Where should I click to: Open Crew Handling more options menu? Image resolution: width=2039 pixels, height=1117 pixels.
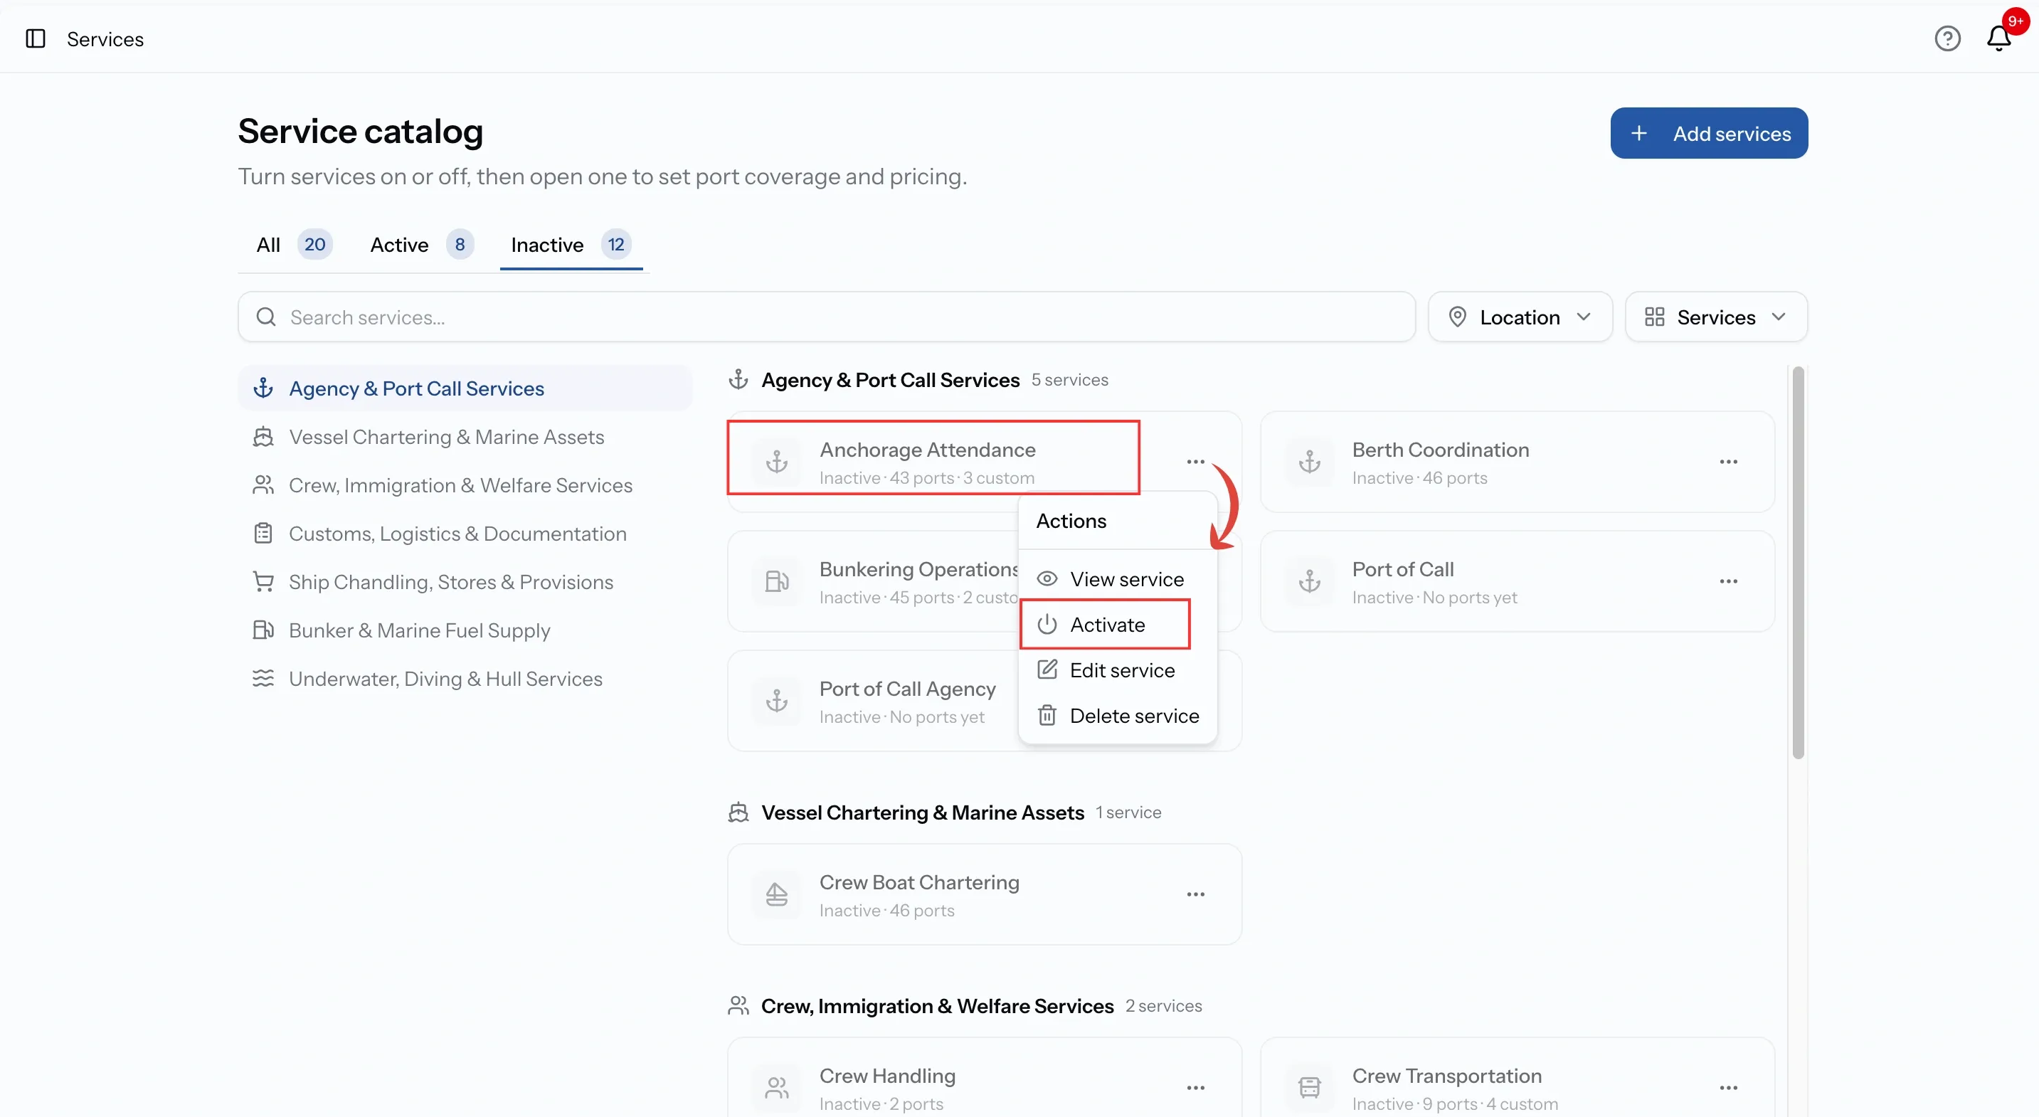pyautogui.click(x=1195, y=1088)
